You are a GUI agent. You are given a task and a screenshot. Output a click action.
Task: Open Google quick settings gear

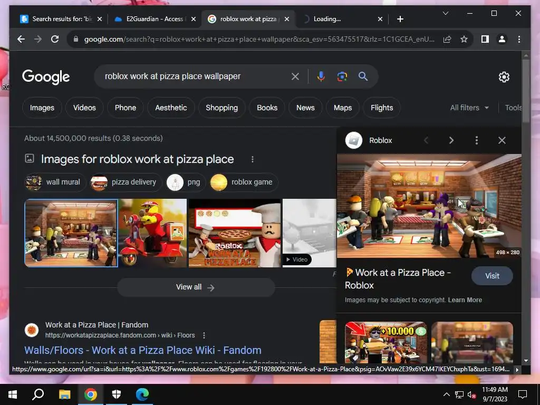point(504,77)
